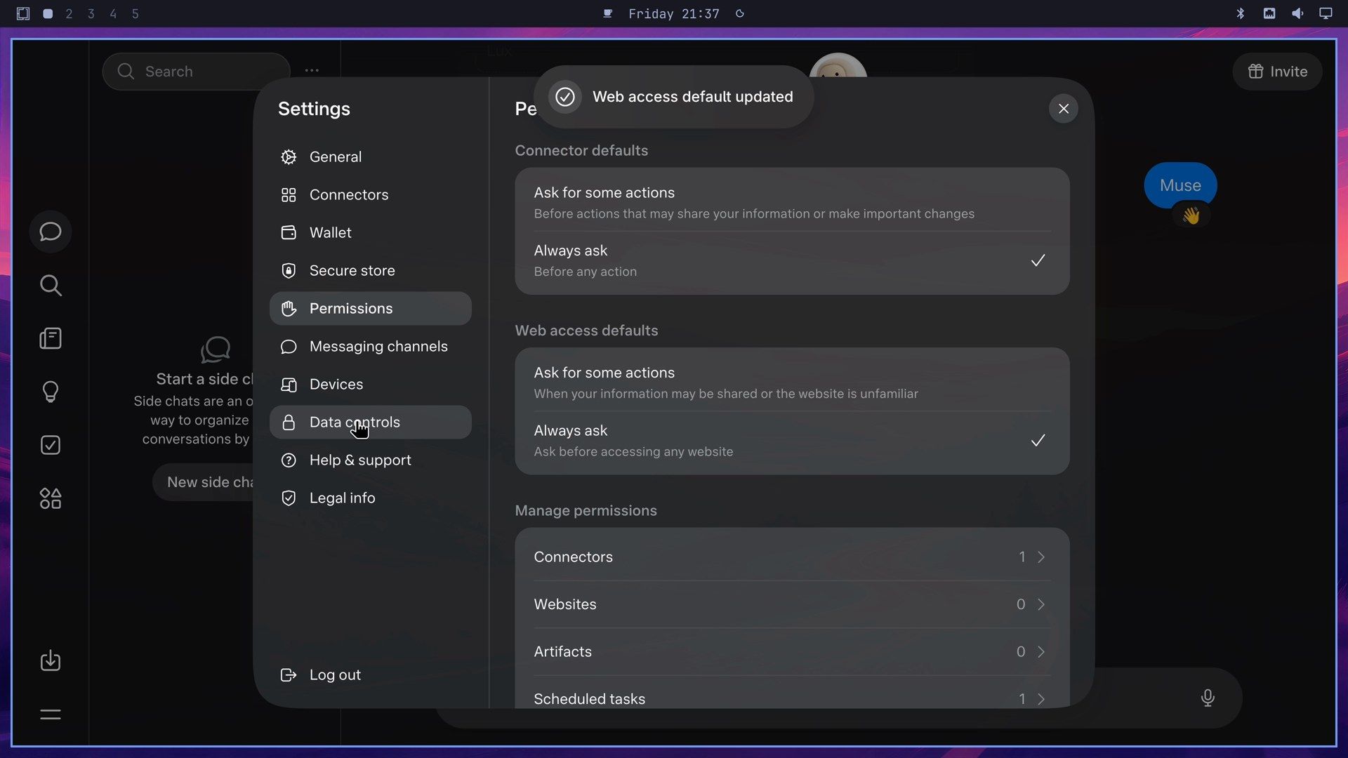Open Messaging channels settings
Screen dimensions: 1348x758
(370, 346)
